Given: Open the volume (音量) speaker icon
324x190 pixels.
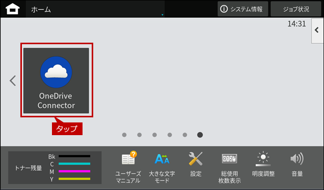Looking at the screenshot, I should pyautogui.click(x=297, y=164).
